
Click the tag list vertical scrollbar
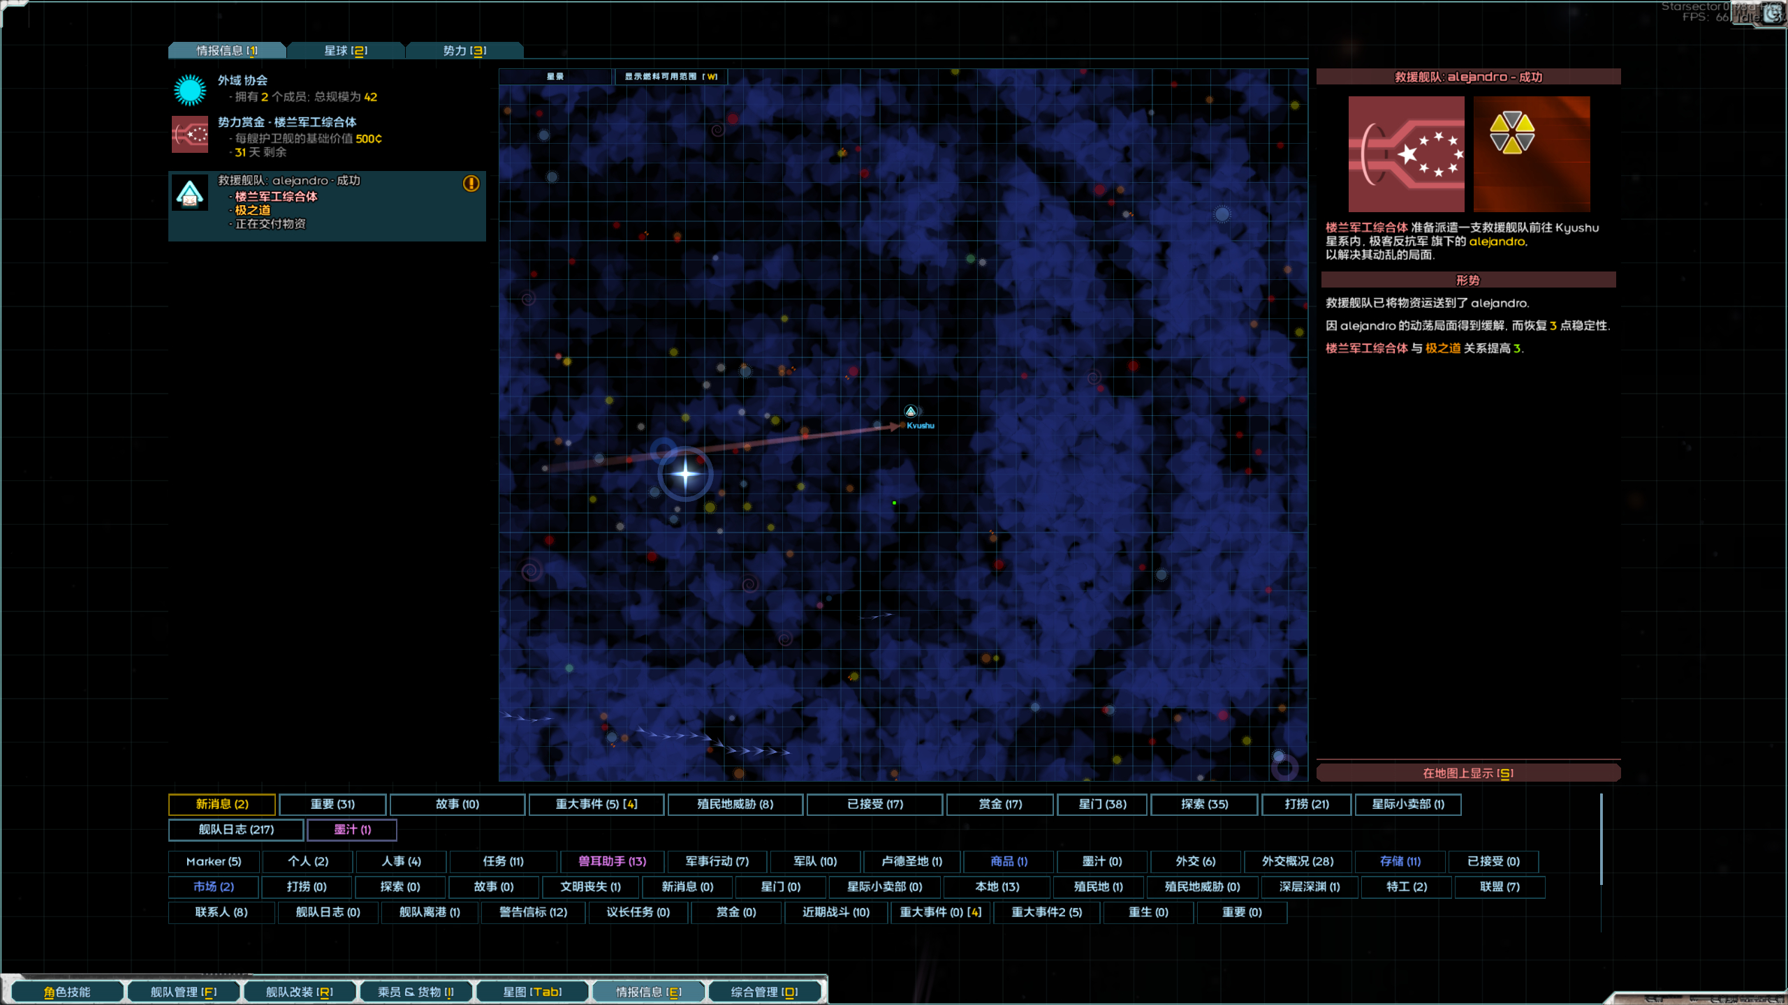coord(1601,837)
